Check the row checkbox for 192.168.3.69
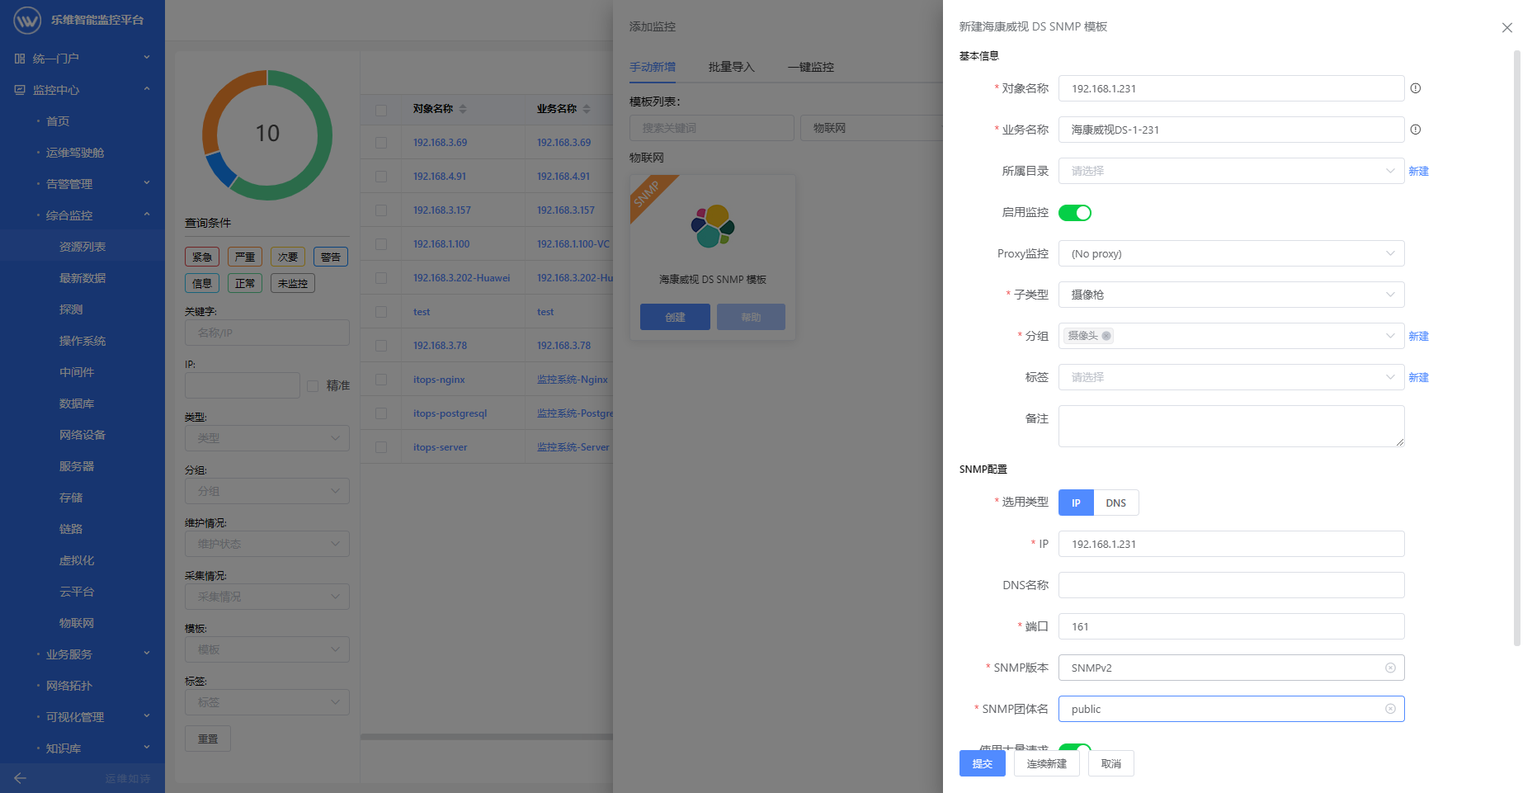This screenshot has height=793, width=1537. pyautogui.click(x=381, y=143)
